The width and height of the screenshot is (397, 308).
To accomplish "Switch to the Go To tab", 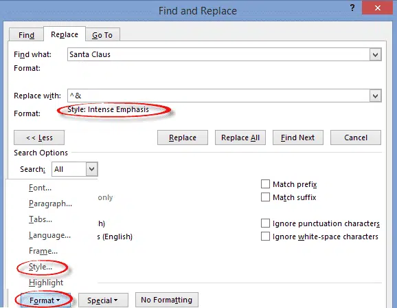I will [102, 35].
